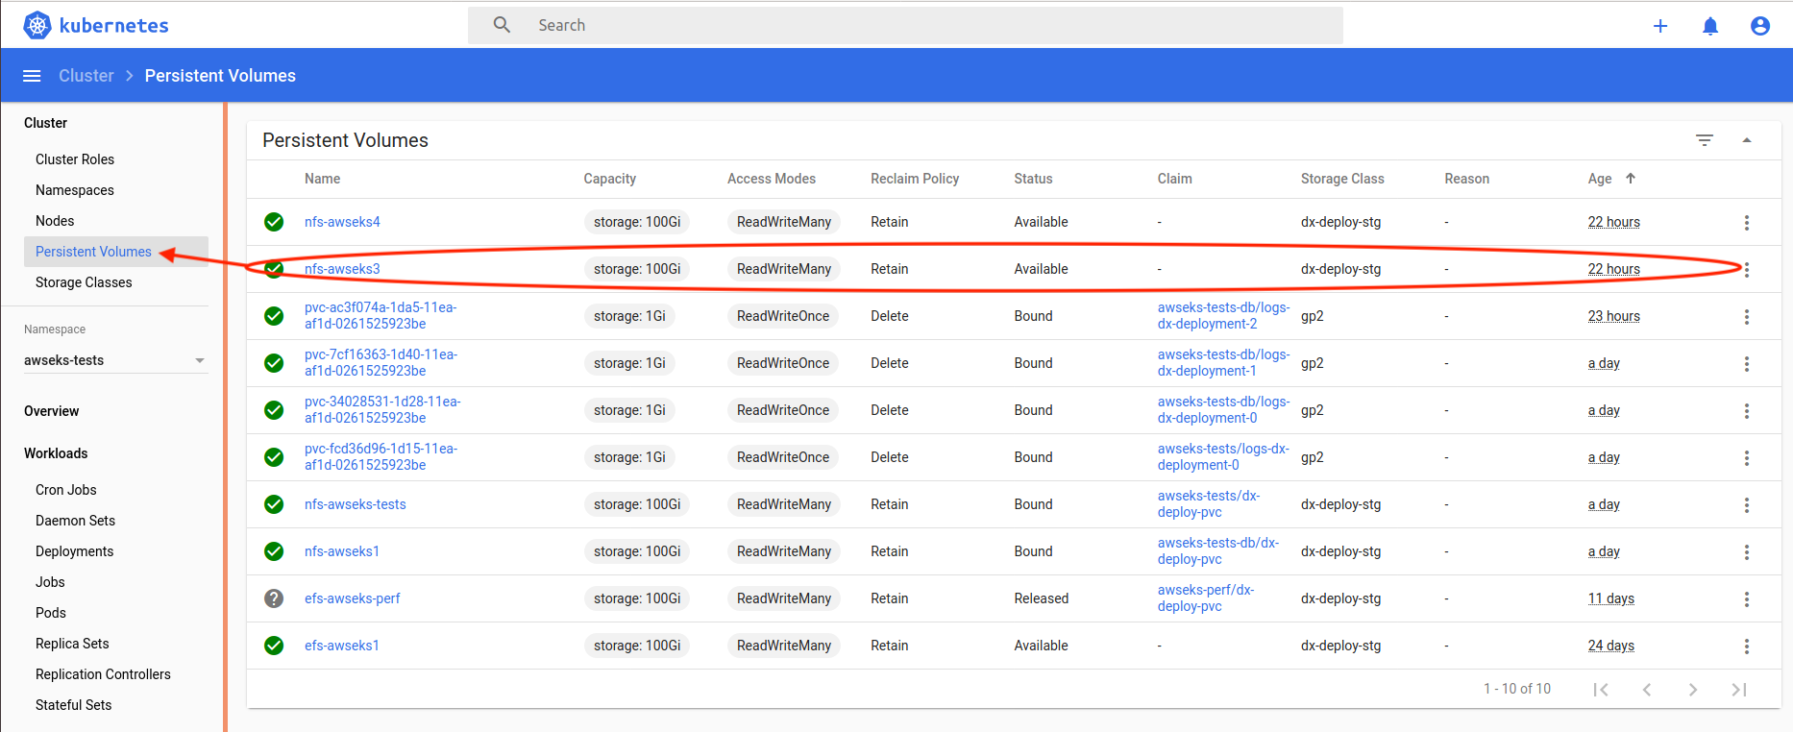
Task: Sort by Age column arrow
Action: [1630, 179]
